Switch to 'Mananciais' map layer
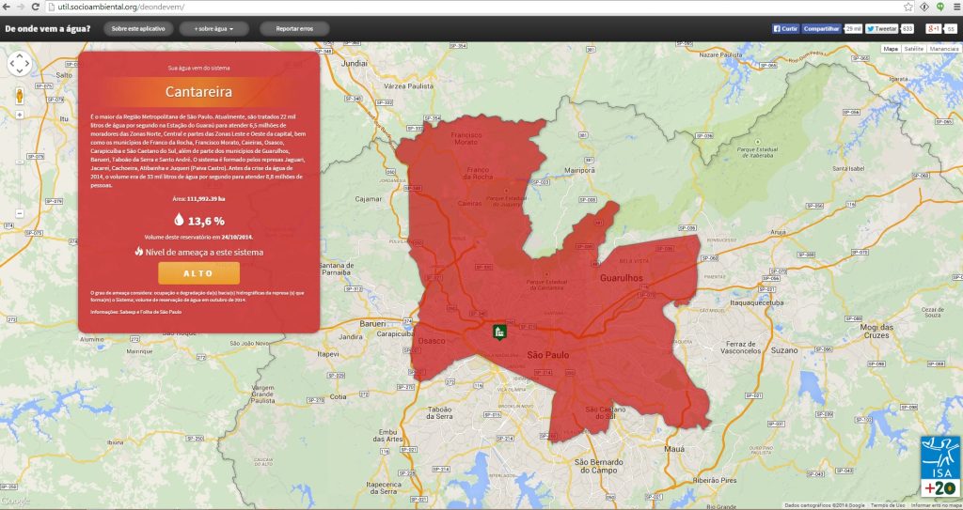This screenshot has height=510, width=963. [944, 49]
